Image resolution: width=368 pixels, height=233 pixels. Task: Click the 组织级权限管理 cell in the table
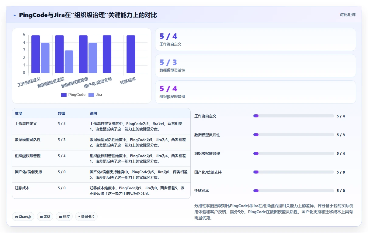[28, 156]
